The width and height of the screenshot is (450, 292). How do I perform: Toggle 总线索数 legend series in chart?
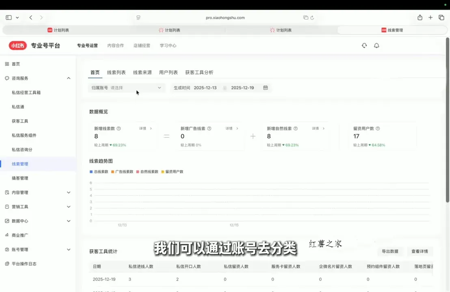coord(99,172)
